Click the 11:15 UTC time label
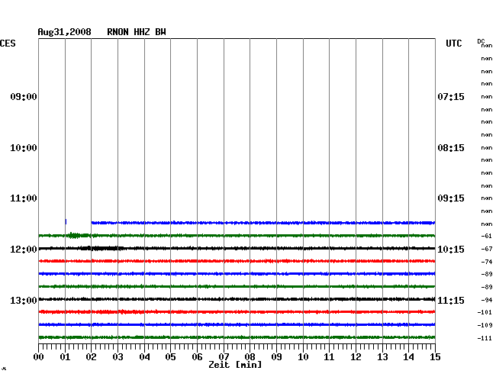Screen dimensions: 496x377 (x=451, y=301)
